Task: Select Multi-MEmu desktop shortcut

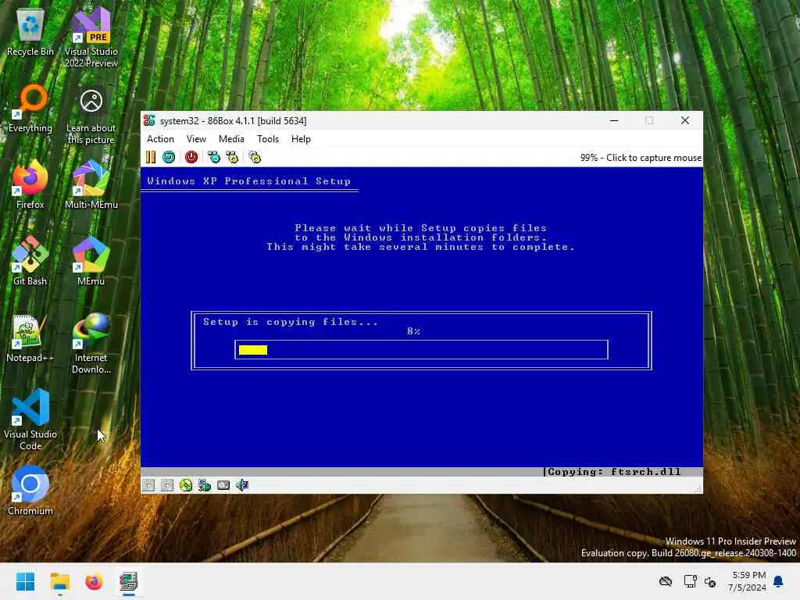Action: (91, 185)
